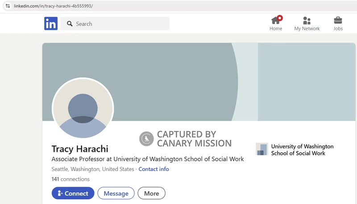This screenshot has height=204, width=357.
Task: Click the search magnifier icon
Action: pyautogui.click(x=70, y=24)
